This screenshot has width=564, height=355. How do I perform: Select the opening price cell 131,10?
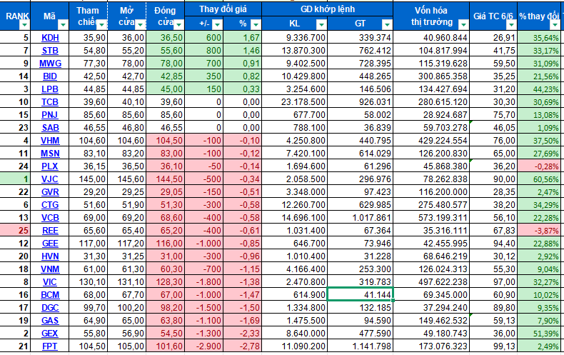(x=126, y=282)
